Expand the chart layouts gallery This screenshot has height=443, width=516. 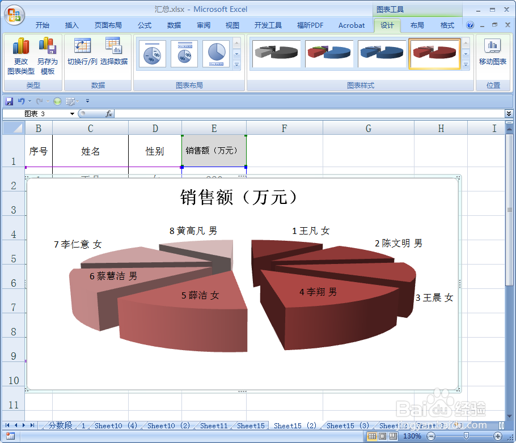tap(236, 65)
